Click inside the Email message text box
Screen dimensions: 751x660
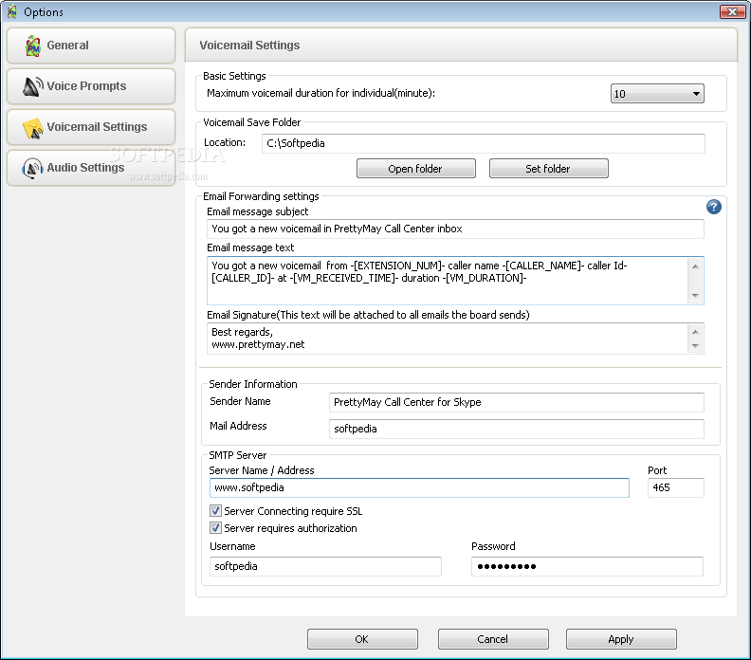pos(448,281)
